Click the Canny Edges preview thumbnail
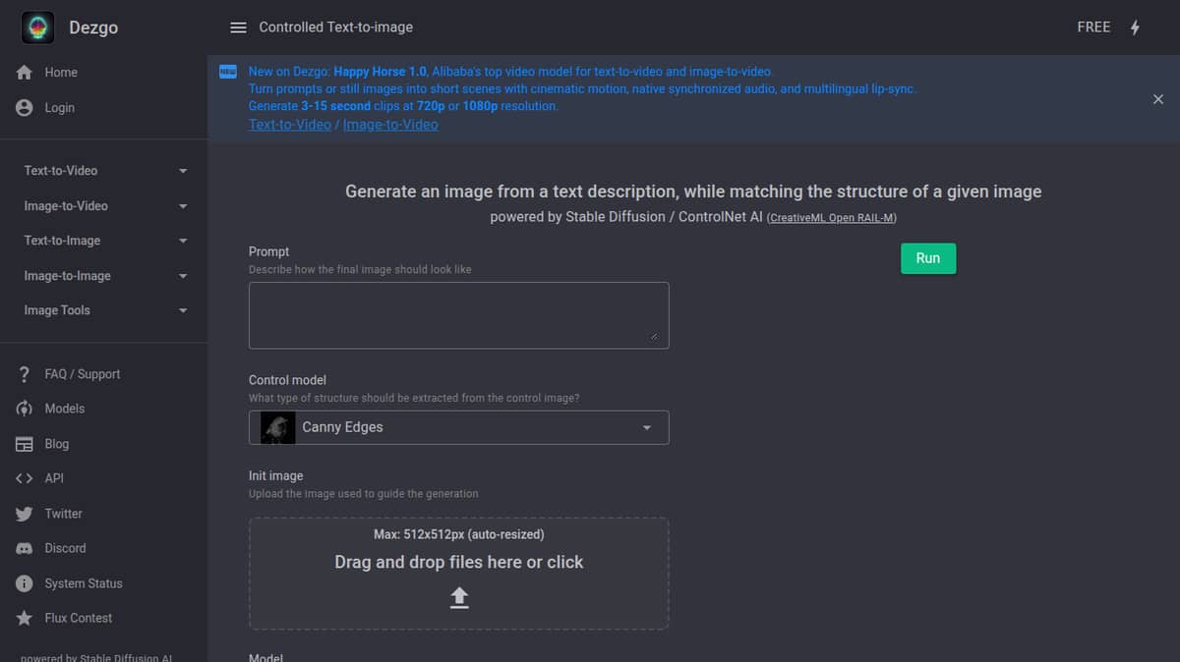The width and height of the screenshot is (1180, 662). point(278,427)
